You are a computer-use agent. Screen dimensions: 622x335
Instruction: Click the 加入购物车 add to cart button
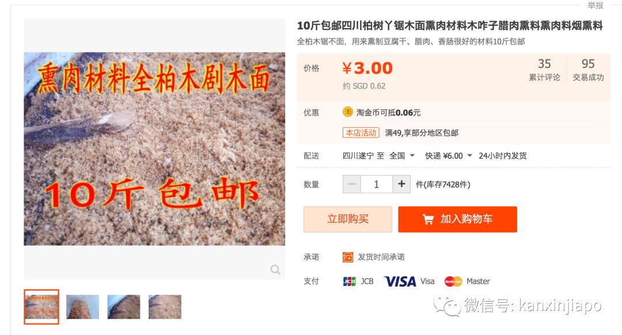click(457, 219)
